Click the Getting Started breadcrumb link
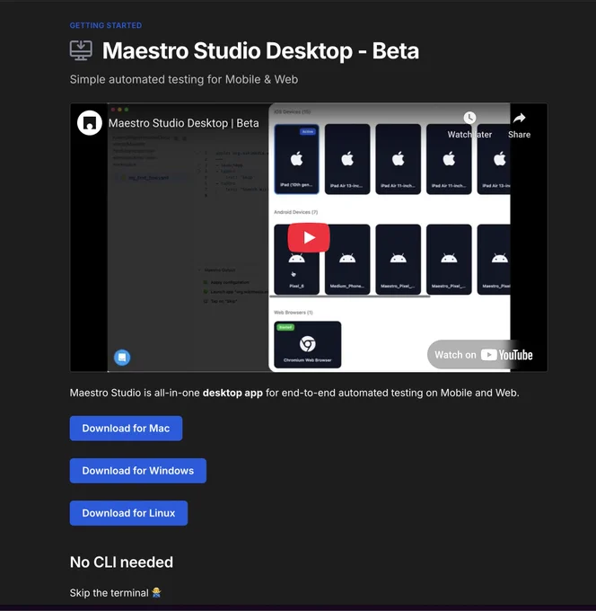The height and width of the screenshot is (611, 596). (106, 25)
